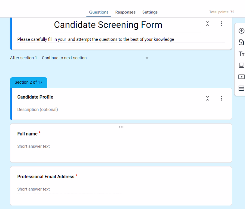Select the Professional Email Address question
The image size is (245, 209).
pos(46,177)
